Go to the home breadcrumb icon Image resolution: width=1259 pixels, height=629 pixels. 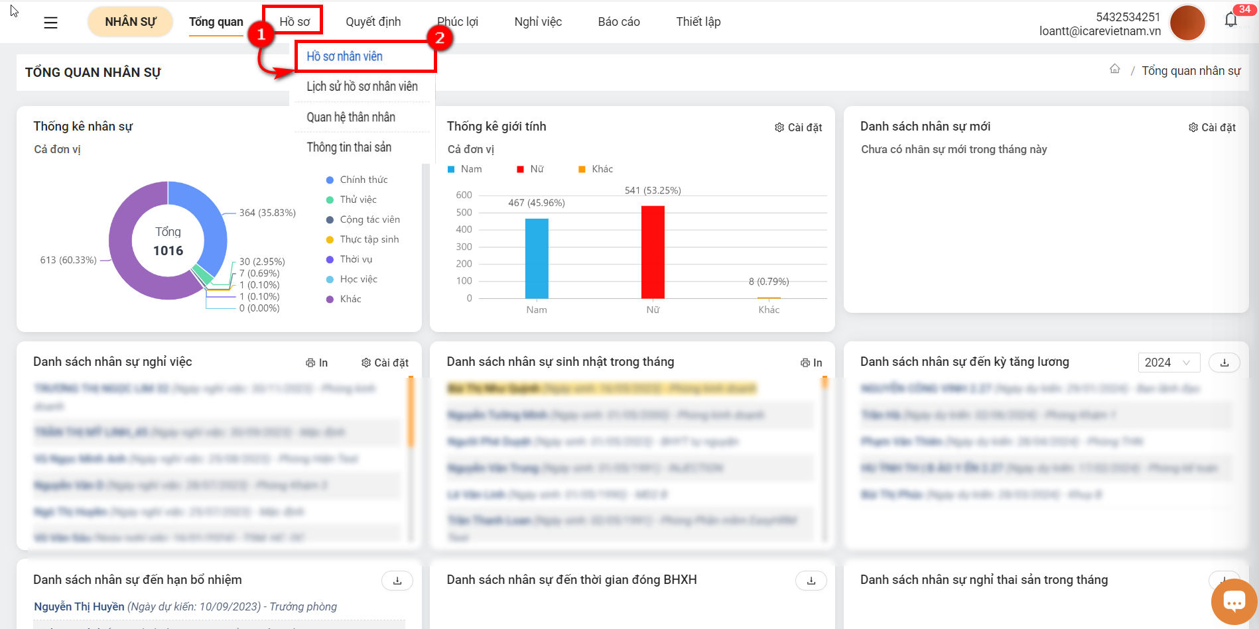pos(1115,70)
